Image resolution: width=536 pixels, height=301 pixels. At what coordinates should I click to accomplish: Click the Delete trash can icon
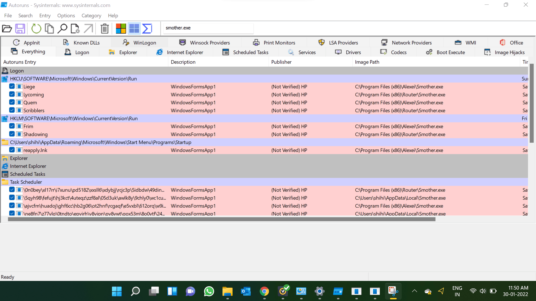[x=105, y=28]
